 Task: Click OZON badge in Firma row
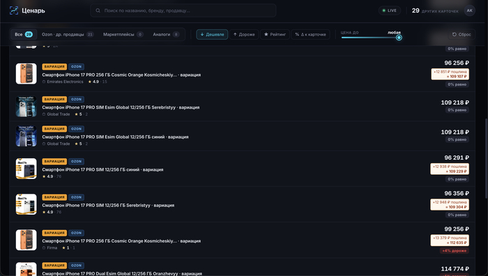76,233
